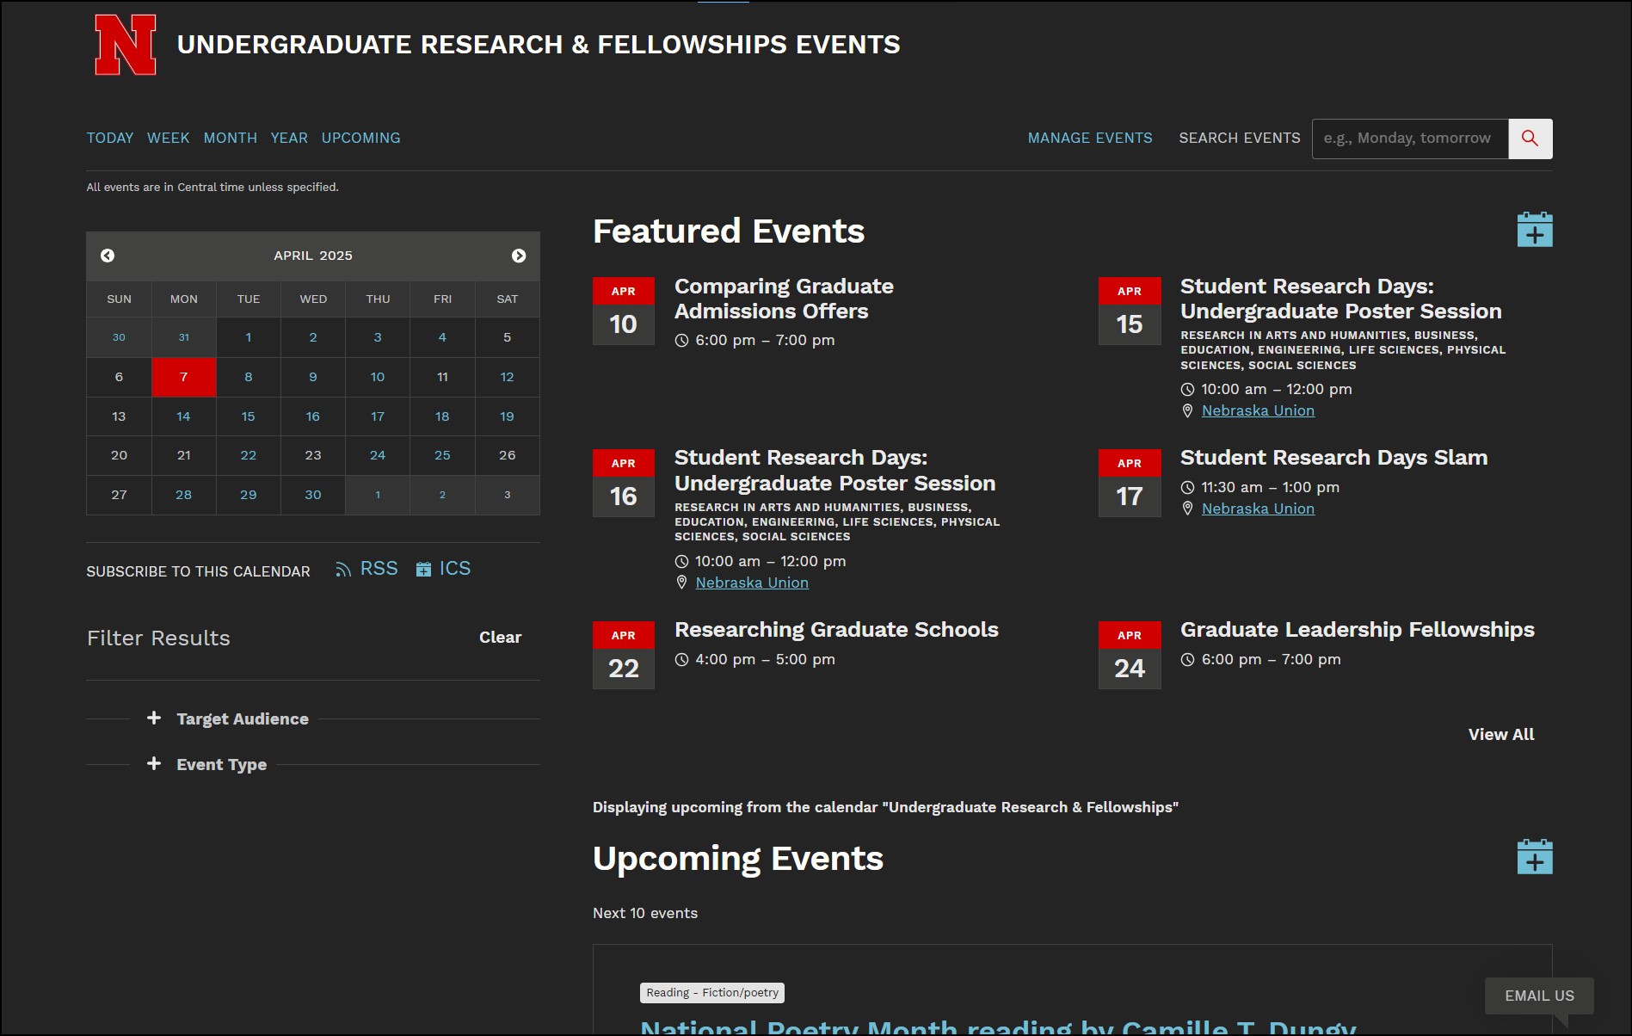
Task: Subscribe via ICS calendar file
Action: (x=444, y=569)
